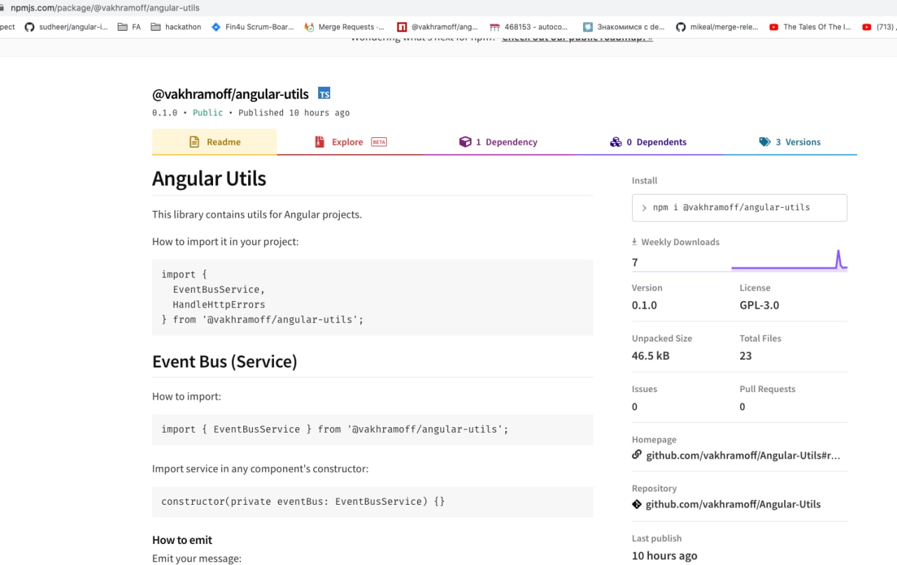The height and width of the screenshot is (565, 897).
Task: Open the Merge Requests GitLab bookmark
Action: click(344, 27)
